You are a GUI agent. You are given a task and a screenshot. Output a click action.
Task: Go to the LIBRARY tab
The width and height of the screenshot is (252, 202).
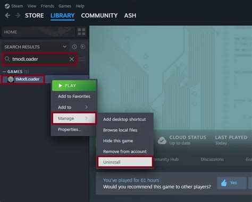(63, 15)
